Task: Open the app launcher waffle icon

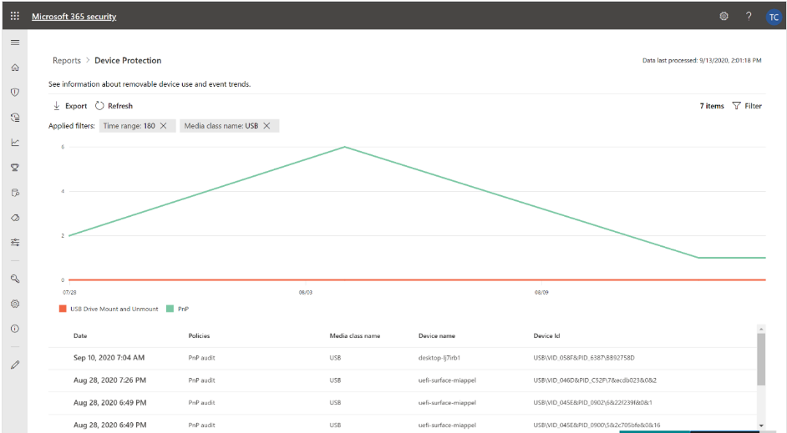Action: click(x=14, y=16)
